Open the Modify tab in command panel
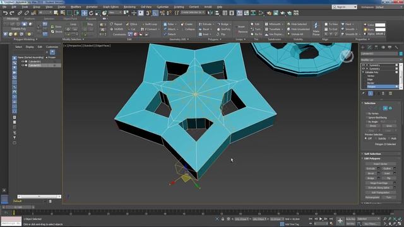Image resolution: width=404 pixels, height=227 pixels. 369,47
